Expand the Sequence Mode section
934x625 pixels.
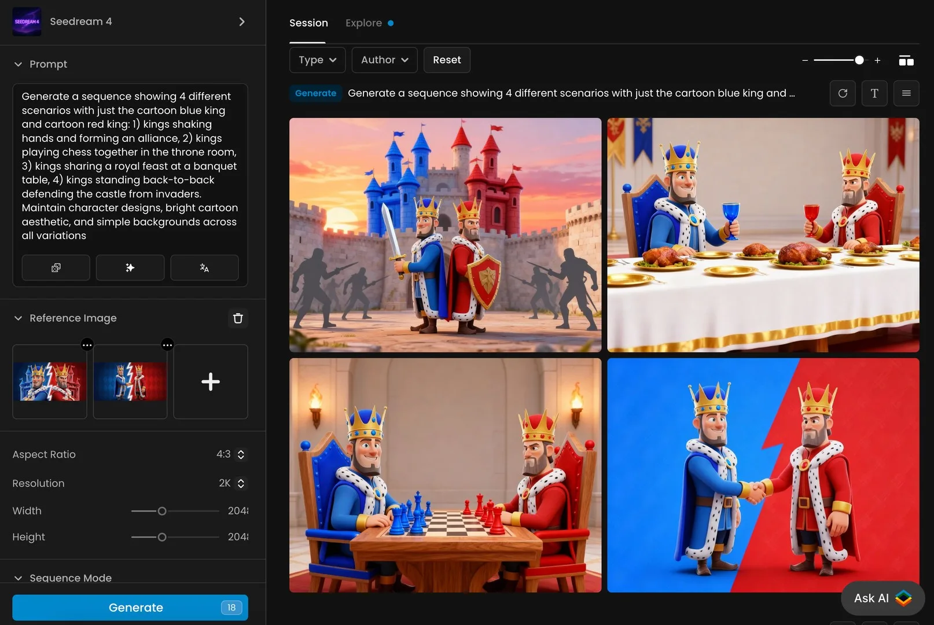pyautogui.click(x=18, y=578)
